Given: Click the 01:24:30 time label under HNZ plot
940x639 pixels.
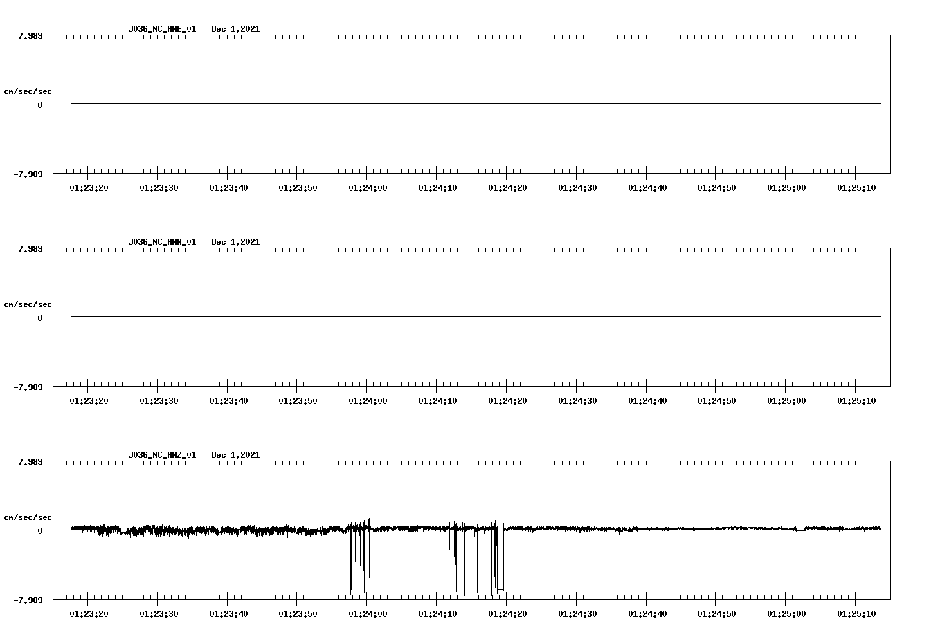Looking at the screenshot, I should click(577, 614).
